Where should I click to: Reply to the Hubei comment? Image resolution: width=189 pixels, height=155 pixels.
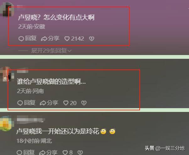[x=25, y=152]
